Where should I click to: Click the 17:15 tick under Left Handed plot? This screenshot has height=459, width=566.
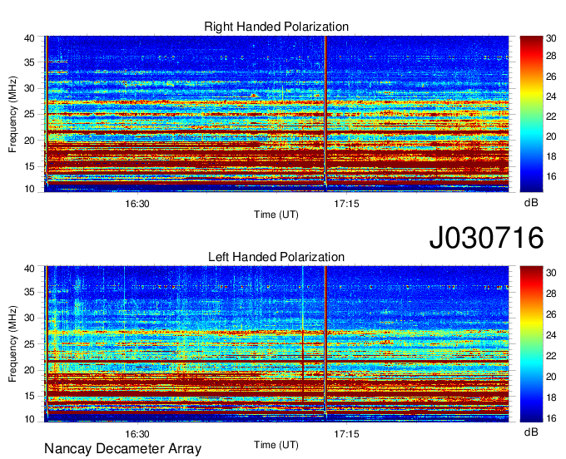click(346, 434)
